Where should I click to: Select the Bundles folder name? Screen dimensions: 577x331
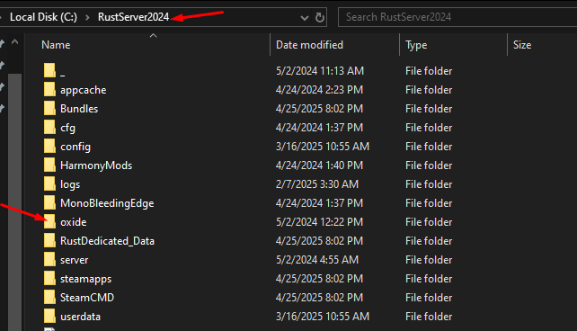tap(79, 109)
